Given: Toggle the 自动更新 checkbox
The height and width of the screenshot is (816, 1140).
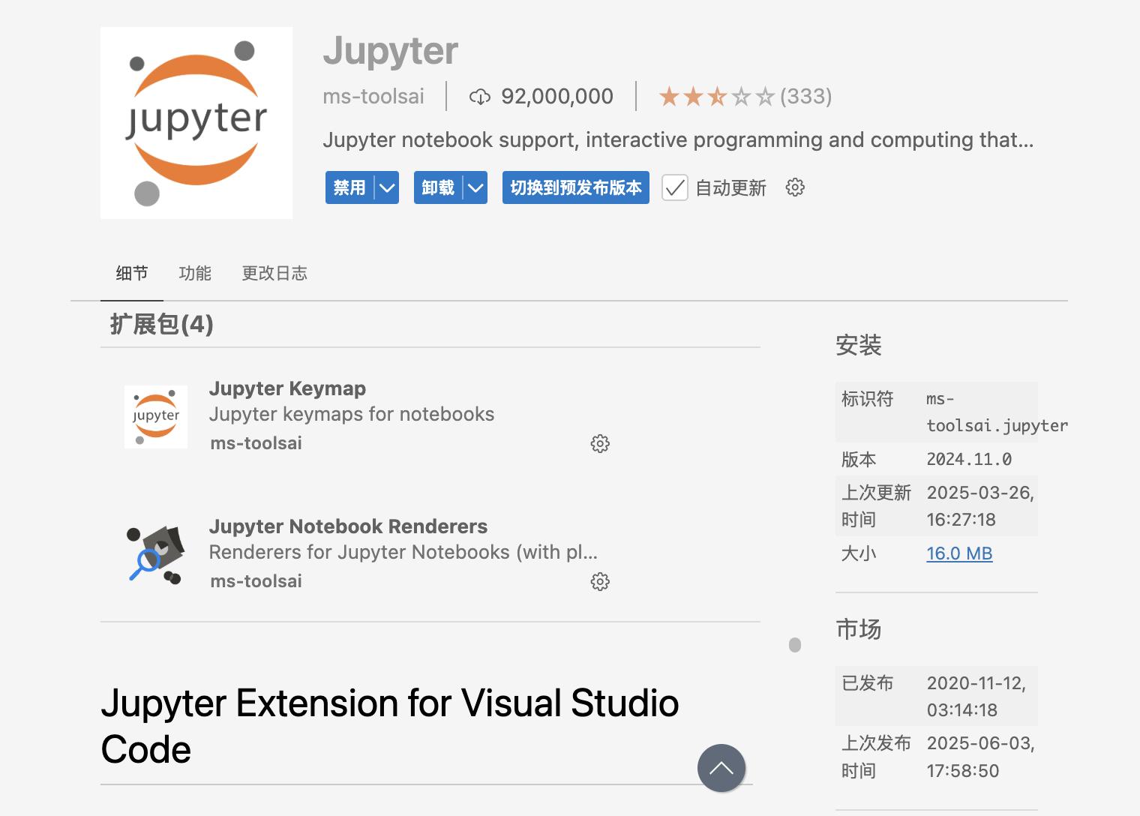Looking at the screenshot, I should click(675, 187).
